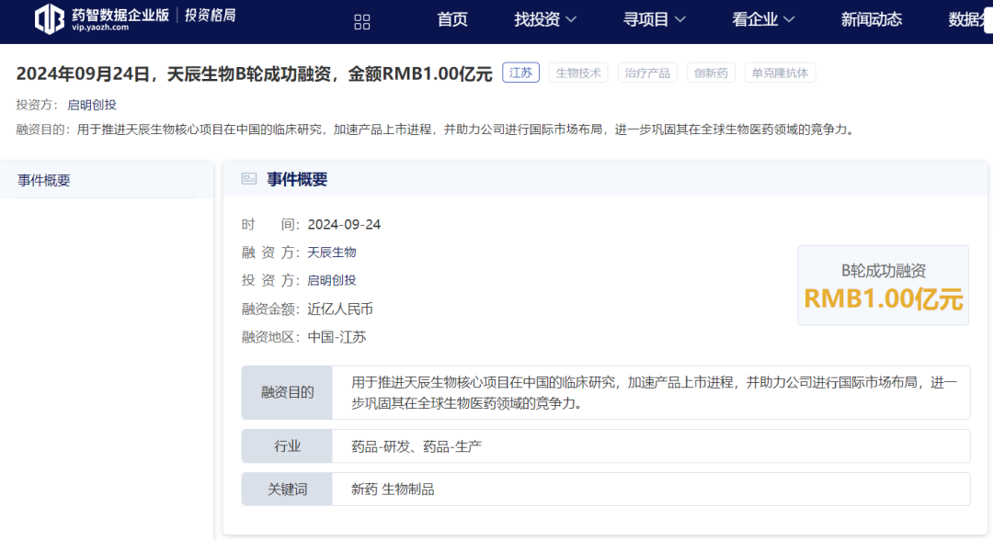Select the 事件概要 tab in the left sidebar
993x540 pixels.
107,180
